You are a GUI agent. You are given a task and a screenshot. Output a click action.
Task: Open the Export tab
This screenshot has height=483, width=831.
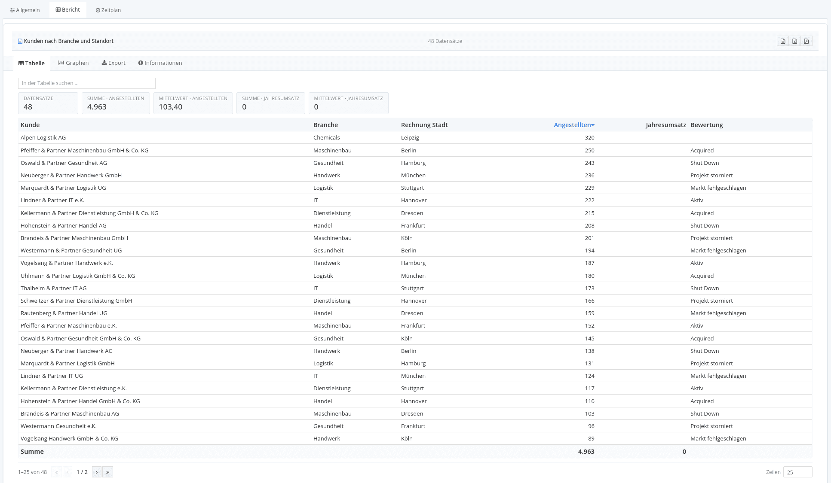click(x=113, y=63)
